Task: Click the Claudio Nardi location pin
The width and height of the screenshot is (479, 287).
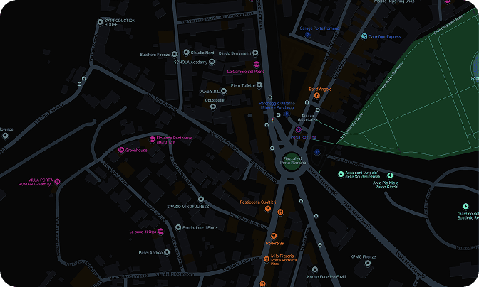Action: [186, 53]
